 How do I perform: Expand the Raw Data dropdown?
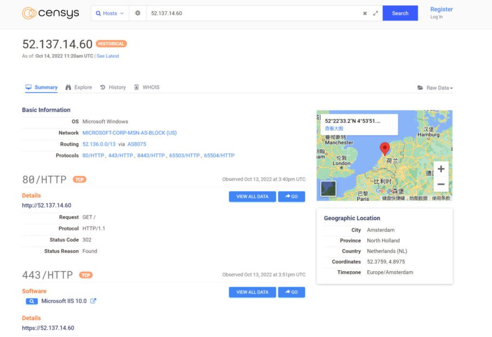(x=435, y=88)
